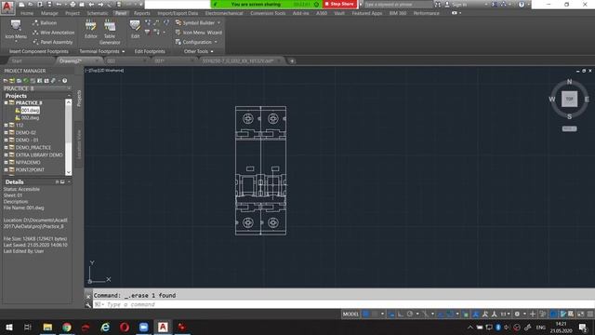The height and width of the screenshot is (335, 595).
Task: Open the Table Generator tool
Action: [x=110, y=32]
